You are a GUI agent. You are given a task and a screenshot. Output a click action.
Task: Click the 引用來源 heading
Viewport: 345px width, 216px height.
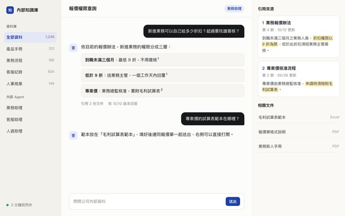(x=266, y=9)
